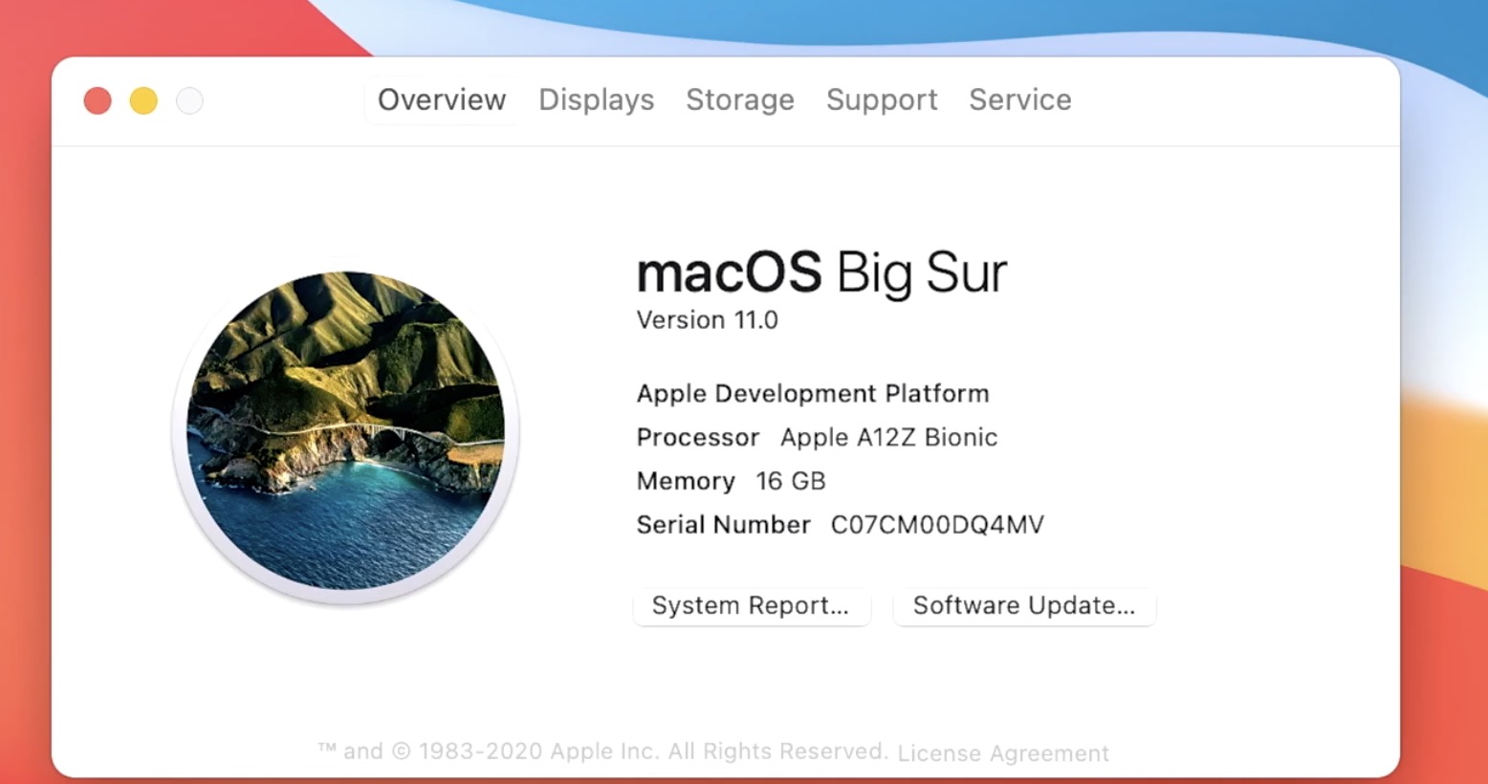
Task: Select the Version 11.0 text
Action: click(708, 320)
